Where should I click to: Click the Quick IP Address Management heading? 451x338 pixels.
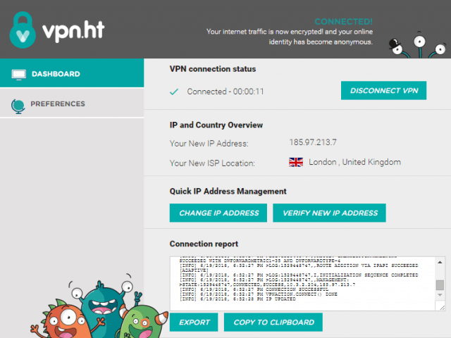click(x=228, y=192)
